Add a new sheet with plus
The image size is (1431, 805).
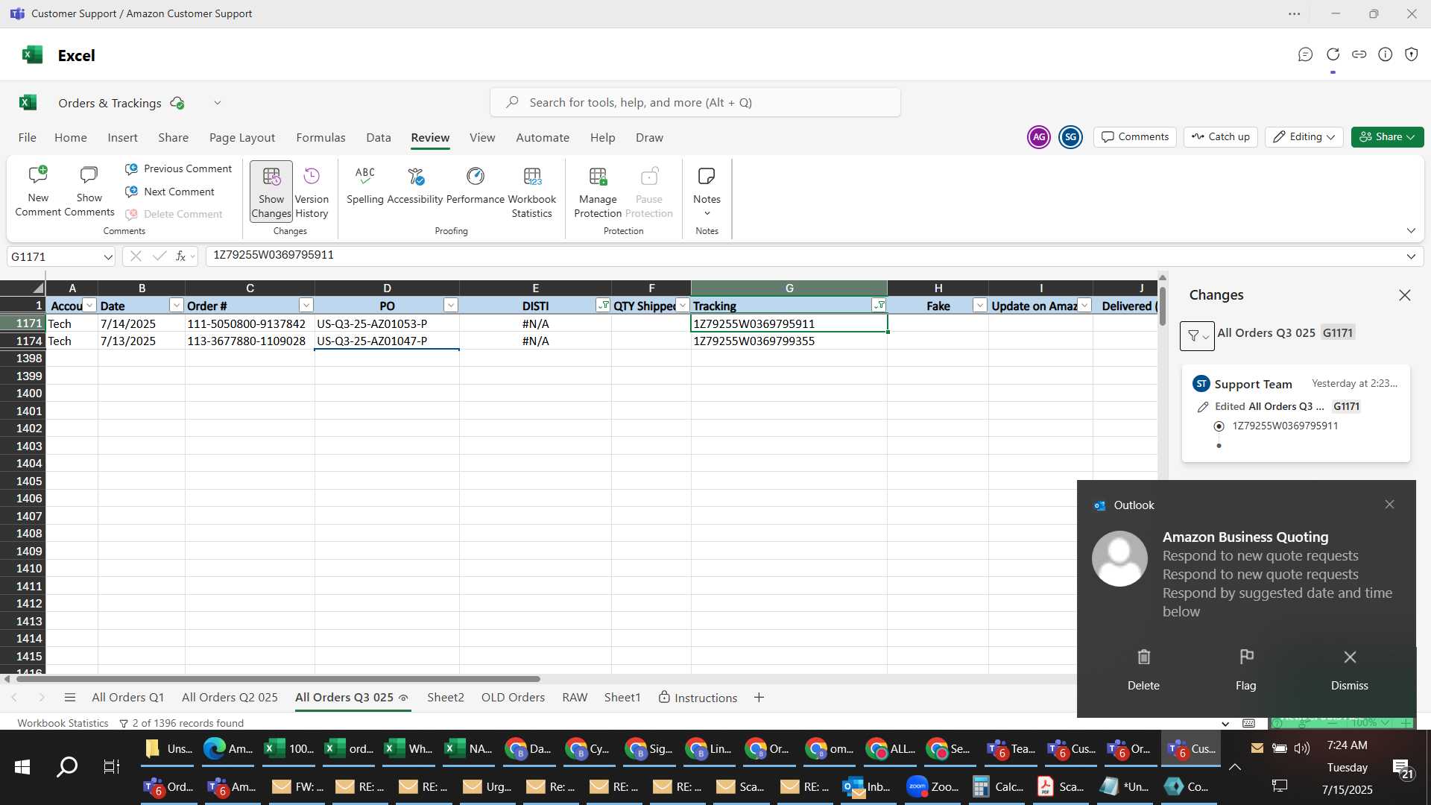tap(759, 698)
